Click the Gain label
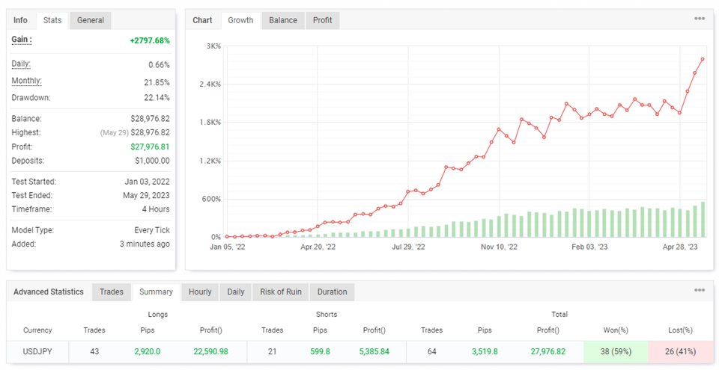This screenshot has height=370, width=719. pyautogui.click(x=22, y=40)
